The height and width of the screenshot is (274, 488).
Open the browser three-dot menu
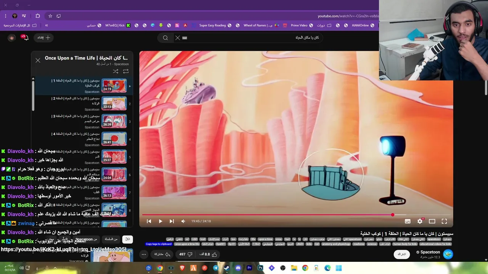[x=5, y=16]
